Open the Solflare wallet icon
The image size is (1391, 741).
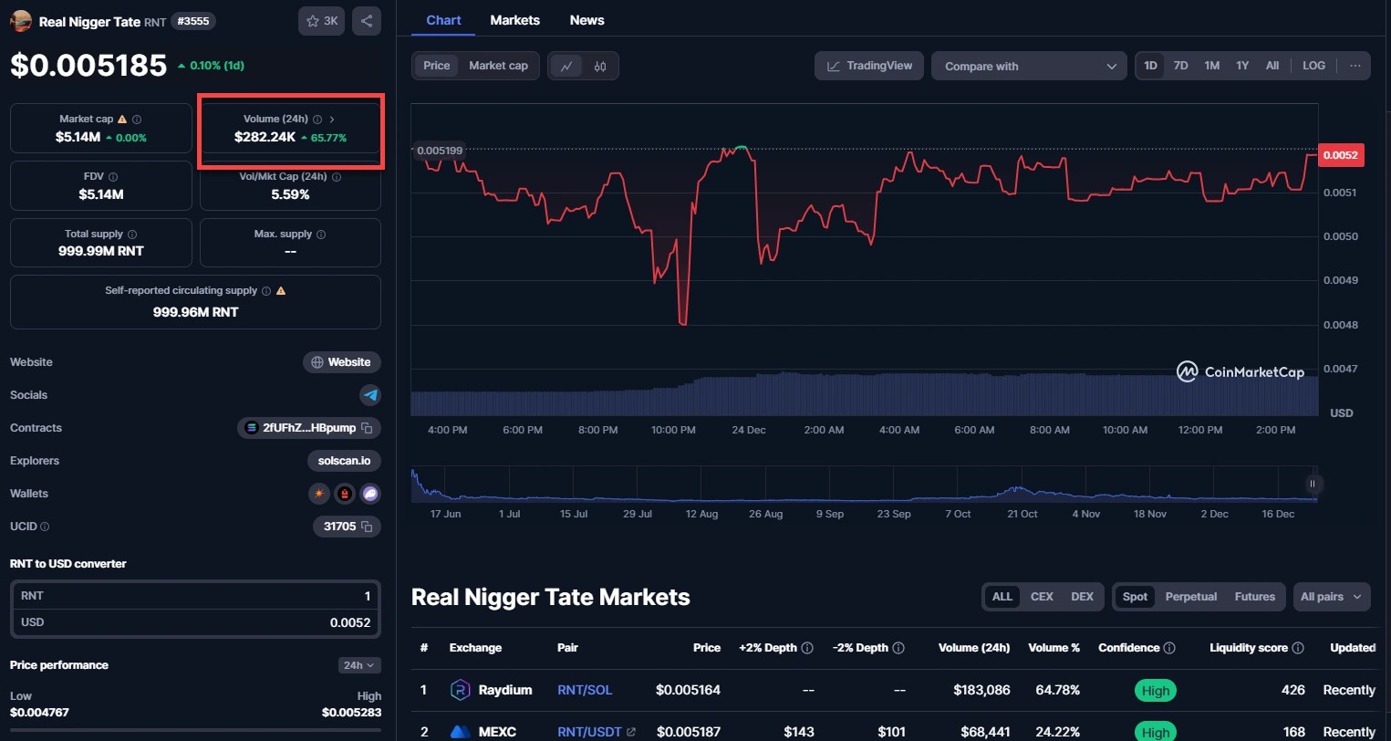click(319, 494)
